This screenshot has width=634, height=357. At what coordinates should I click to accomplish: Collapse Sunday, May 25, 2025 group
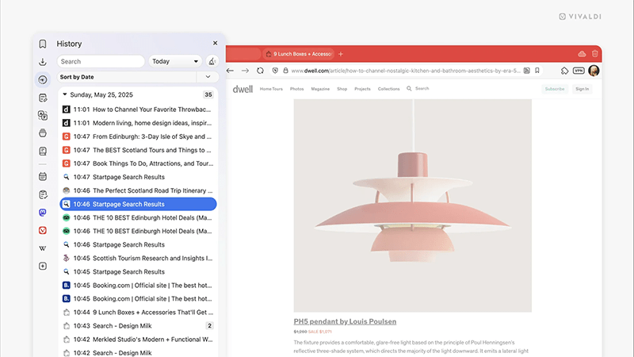64,94
